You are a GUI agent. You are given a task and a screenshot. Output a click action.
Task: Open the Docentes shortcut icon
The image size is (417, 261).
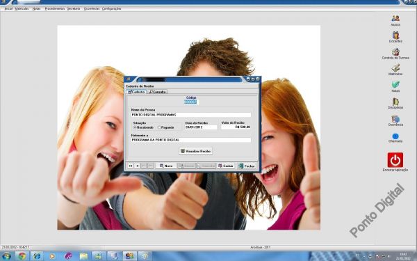pos(395,35)
